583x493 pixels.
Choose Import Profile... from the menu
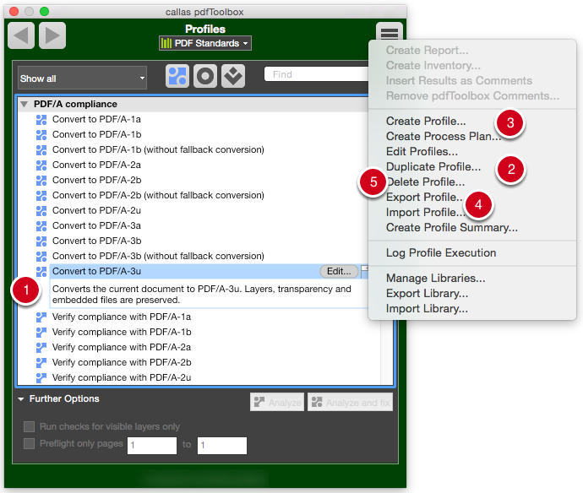[x=425, y=213]
